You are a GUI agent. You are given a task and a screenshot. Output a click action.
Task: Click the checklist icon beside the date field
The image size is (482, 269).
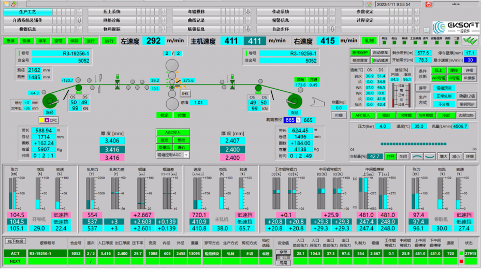[369, 4]
